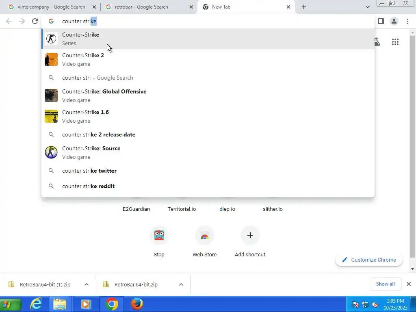Go back using the back arrow

[9, 21]
